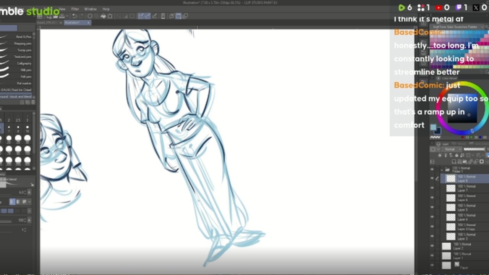Click the last overlapping-windows icon in the command bar
Viewport: 489px width, 275px height.
pos(185,16)
